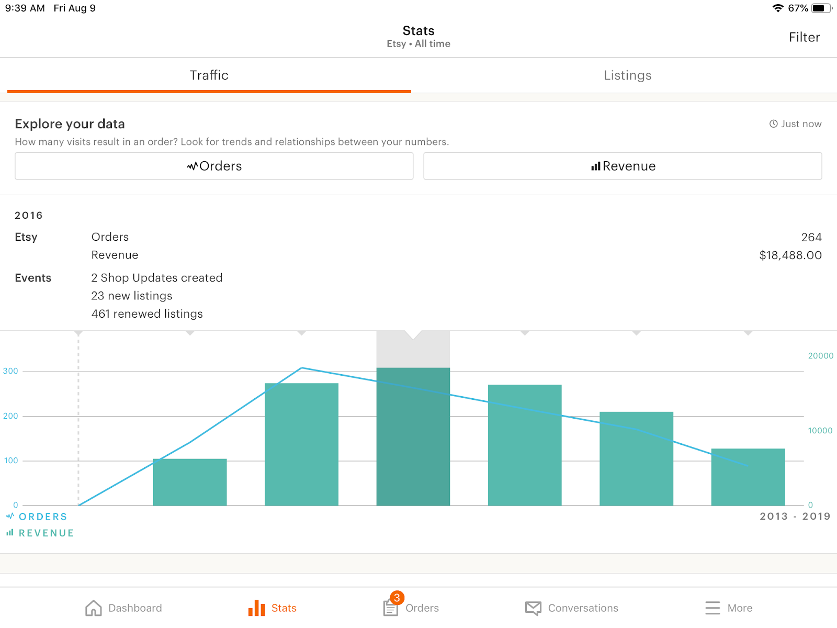837x628 pixels.
Task: Open the Conversations tab
Action: point(583,608)
